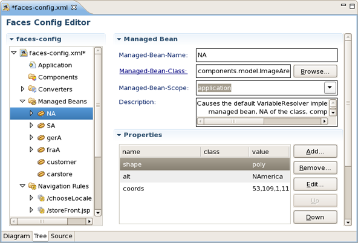Image resolution: width=358 pixels, height=243 pixels.
Task: Collapse the Managed Beans tree node
Action: coord(22,101)
